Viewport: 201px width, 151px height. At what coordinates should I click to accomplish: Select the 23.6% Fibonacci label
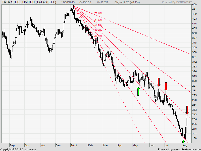click(x=98, y=35)
